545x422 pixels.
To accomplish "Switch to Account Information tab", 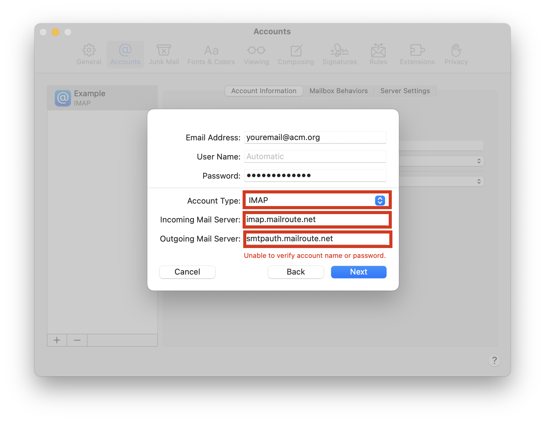I will tap(264, 91).
